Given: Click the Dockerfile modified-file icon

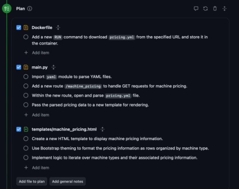Looking at the screenshot, I should point(26,28).
